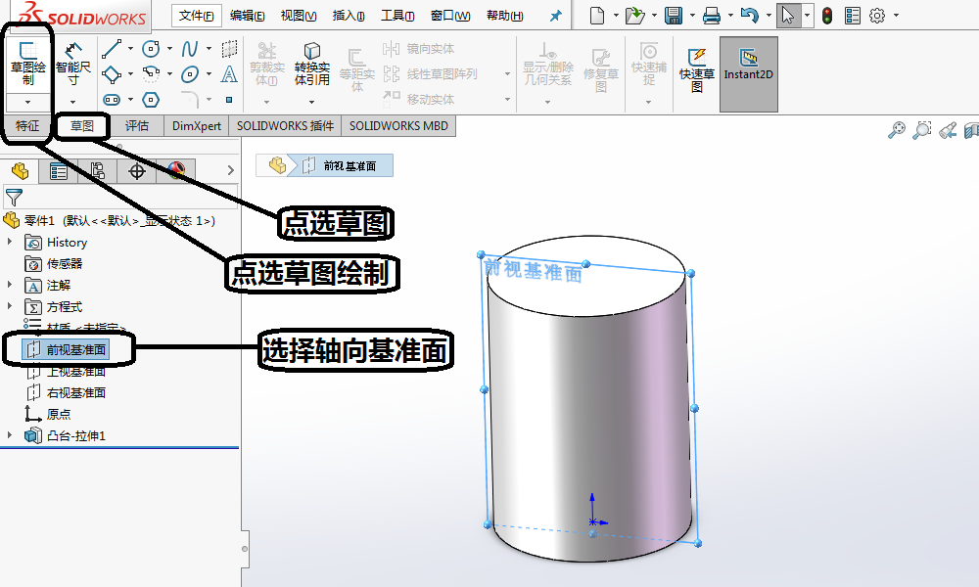Open the 插入 menu
979x587 pixels.
coord(349,16)
